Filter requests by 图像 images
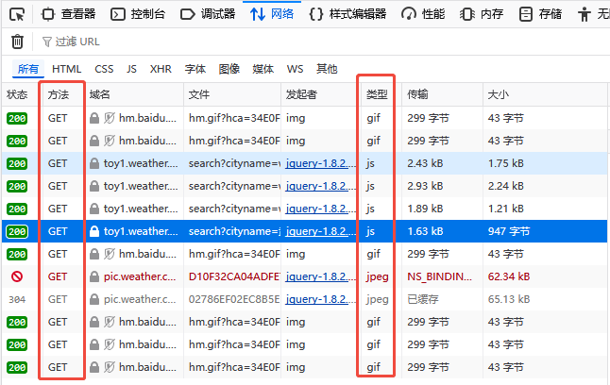This screenshot has width=610, height=385. (229, 69)
